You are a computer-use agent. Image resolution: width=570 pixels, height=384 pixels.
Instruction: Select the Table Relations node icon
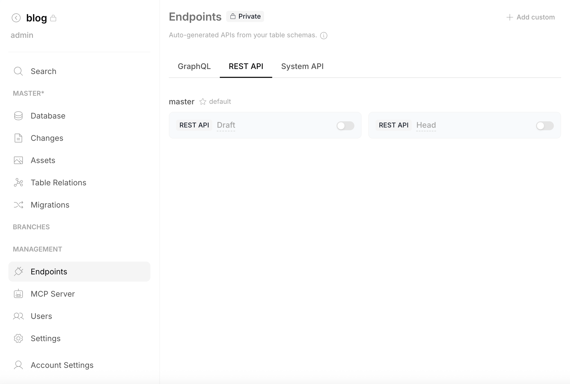tap(18, 183)
